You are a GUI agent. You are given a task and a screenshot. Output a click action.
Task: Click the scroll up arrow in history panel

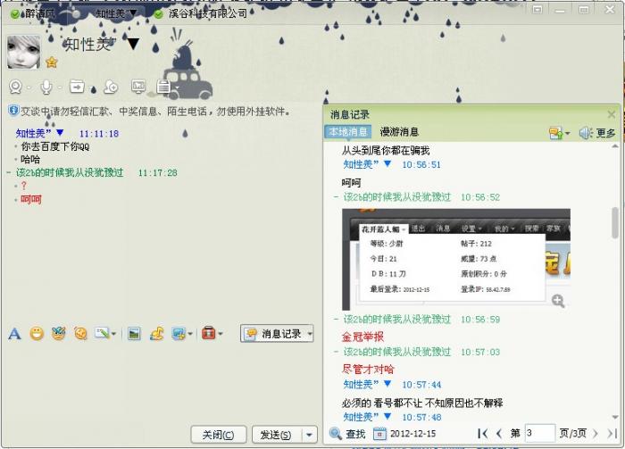pyautogui.click(x=615, y=146)
